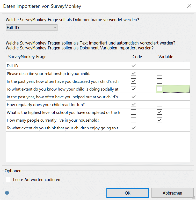The width and height of the screenshot is (196, 200).
Task: Select 'Please describe your relationship to your child.'
Action: [48, 74]
